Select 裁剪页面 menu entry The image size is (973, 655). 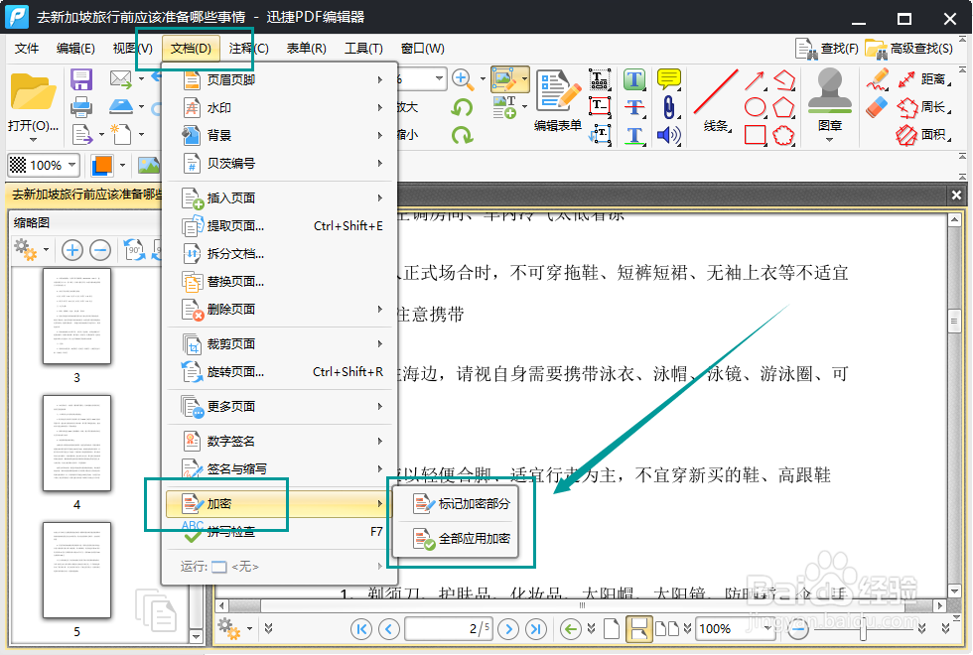[281, 343]
